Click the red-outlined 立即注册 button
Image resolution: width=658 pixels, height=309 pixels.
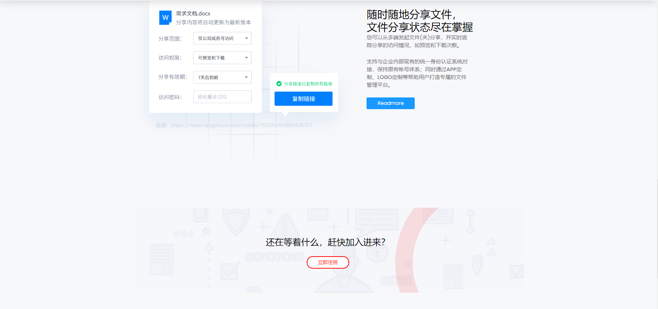[328, 262]
